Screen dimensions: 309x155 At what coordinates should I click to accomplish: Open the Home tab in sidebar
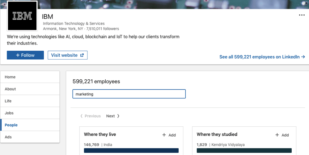click(x=30, y=77)
